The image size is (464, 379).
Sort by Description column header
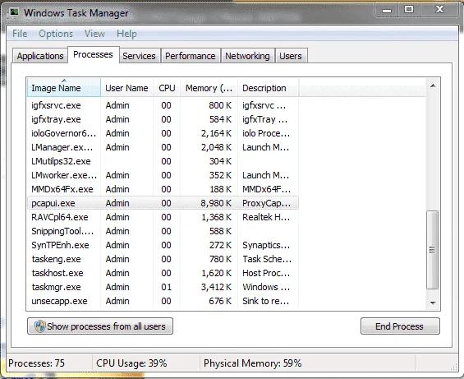[x=268, y=88]
